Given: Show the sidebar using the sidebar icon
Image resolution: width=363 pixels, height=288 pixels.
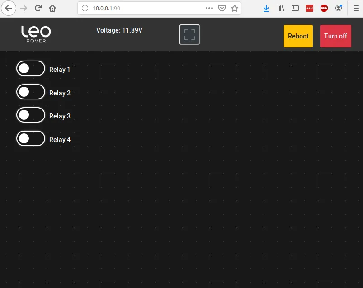Looking at the screenshot, I should 295,8.
